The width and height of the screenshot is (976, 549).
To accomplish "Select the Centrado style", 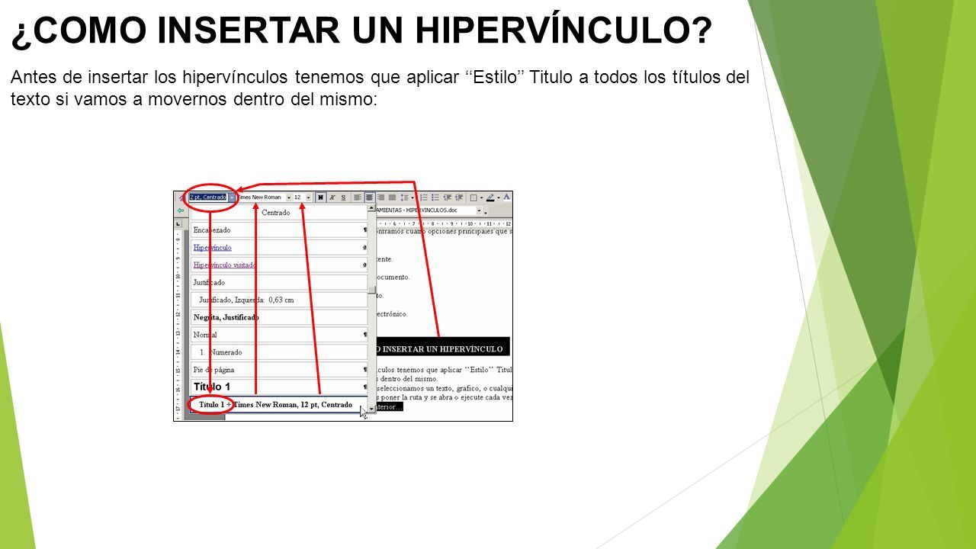I will [x=278, y=213].
